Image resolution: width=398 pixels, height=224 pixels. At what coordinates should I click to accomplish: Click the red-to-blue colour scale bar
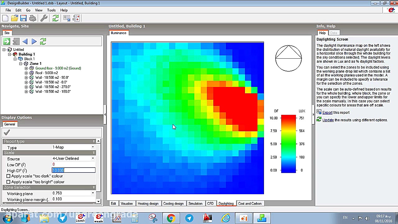pos(289,144)
